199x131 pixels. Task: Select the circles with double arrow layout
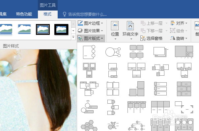click(x=184, y=125)
